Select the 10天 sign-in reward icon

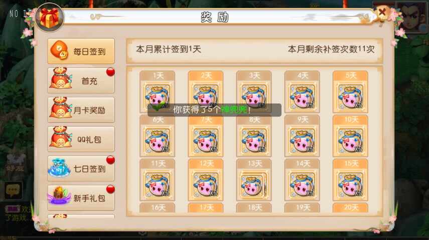tap(350, 140)
